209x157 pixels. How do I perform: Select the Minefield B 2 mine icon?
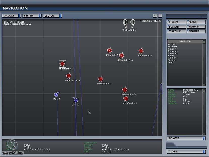click(x=126, y=99)
